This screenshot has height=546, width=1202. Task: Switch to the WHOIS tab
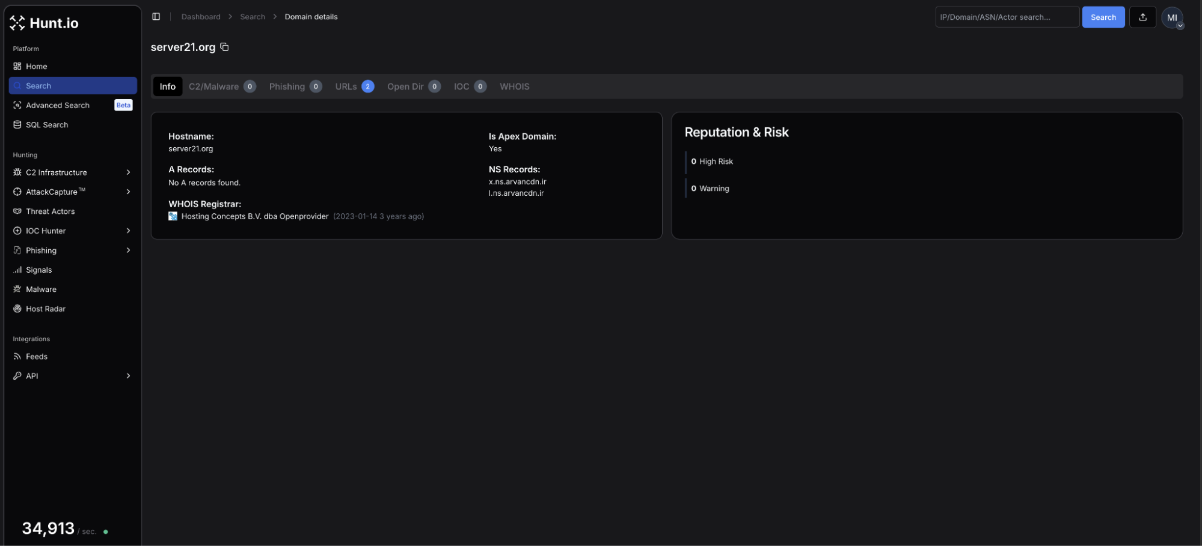point(514,86)
